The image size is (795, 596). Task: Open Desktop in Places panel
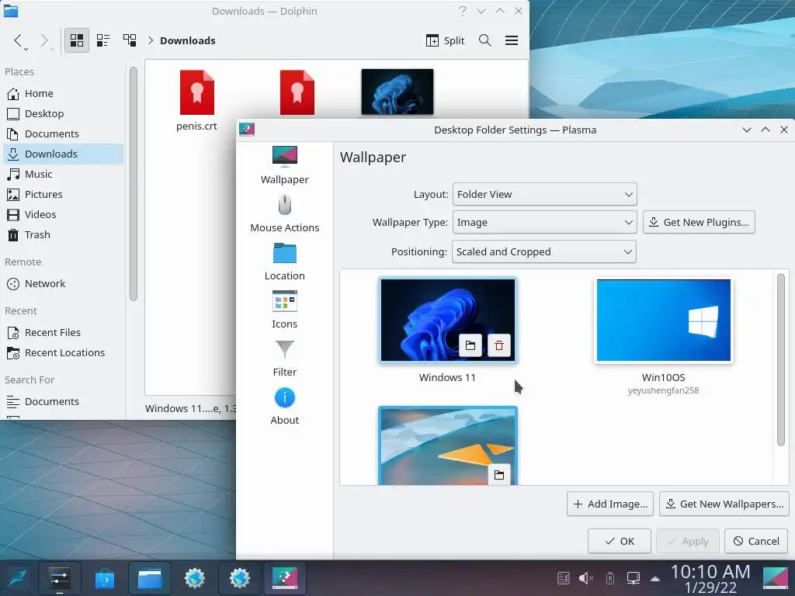[64, 113]
